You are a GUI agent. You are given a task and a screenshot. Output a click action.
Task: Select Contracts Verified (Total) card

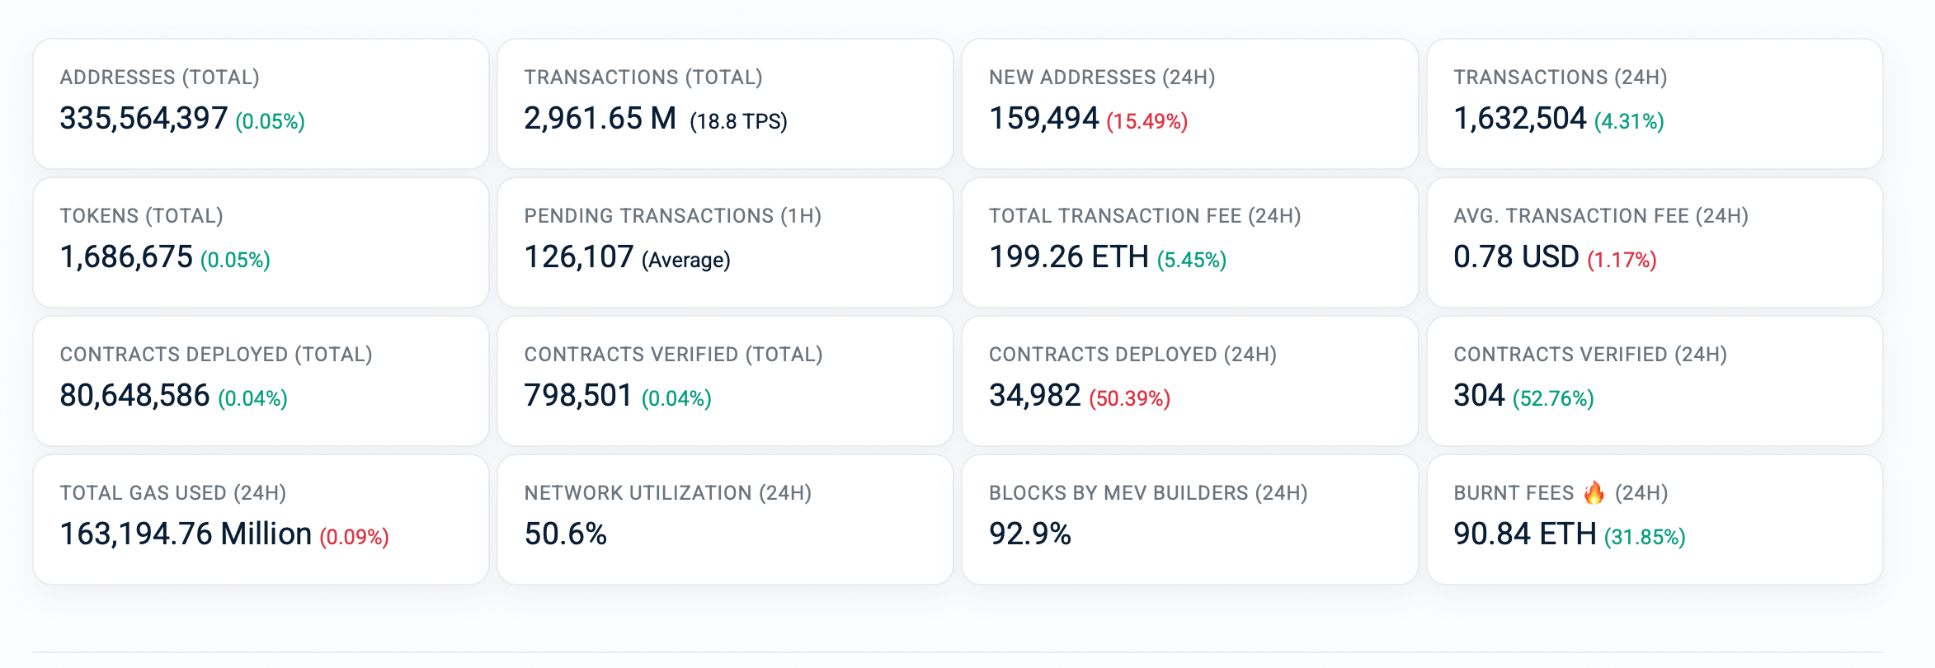tap(725, 381)
